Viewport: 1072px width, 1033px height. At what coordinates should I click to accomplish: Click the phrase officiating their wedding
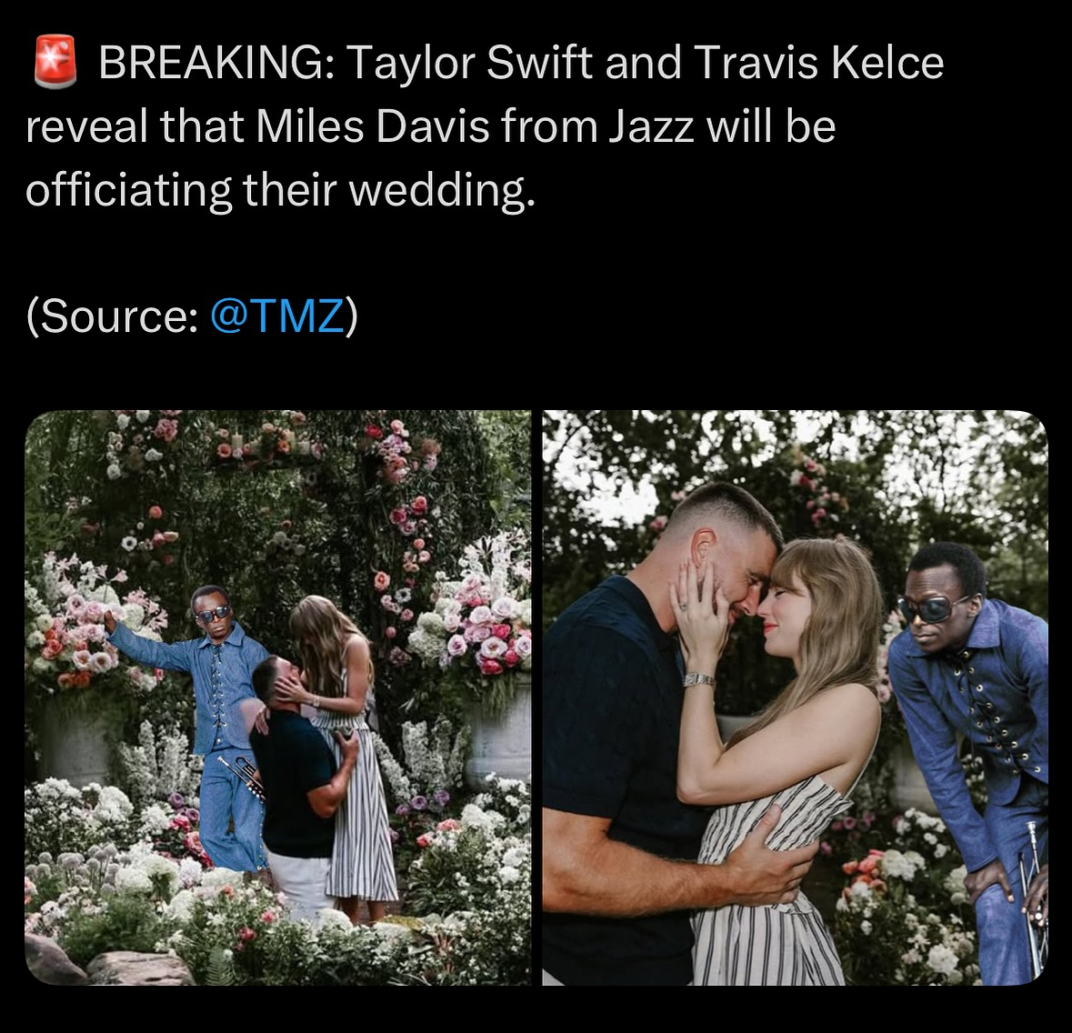coord(280,190)
